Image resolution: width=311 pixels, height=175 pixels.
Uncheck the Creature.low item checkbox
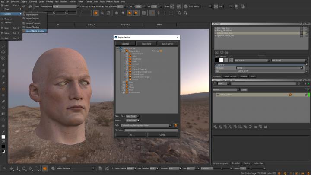[123, 51]
